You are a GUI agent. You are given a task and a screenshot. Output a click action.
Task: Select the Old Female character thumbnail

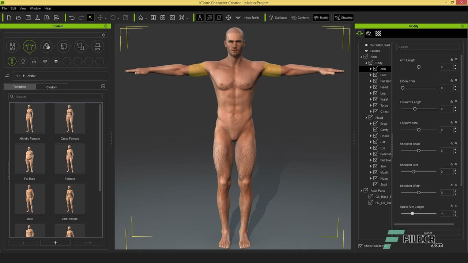(69, 198)
